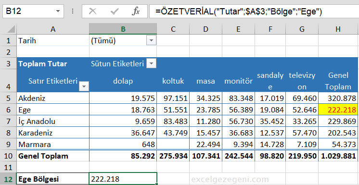Select column B header
The image size is (359, 185).
(123, 29)
